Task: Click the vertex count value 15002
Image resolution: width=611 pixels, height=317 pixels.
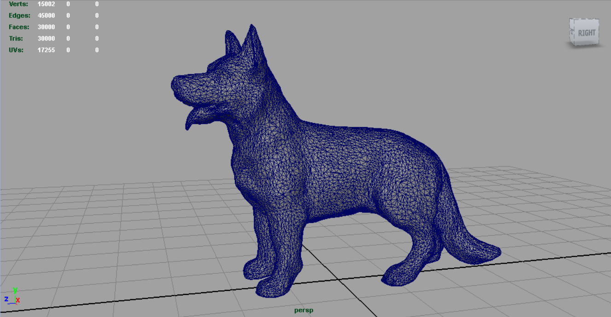Action: pos(46,4)
